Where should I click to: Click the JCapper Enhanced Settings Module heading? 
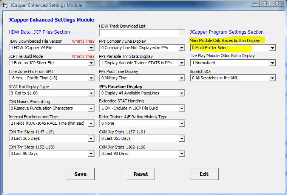click(x=51, y=20)
